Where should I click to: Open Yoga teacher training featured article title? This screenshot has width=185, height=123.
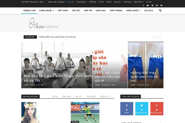click(58, 78)
